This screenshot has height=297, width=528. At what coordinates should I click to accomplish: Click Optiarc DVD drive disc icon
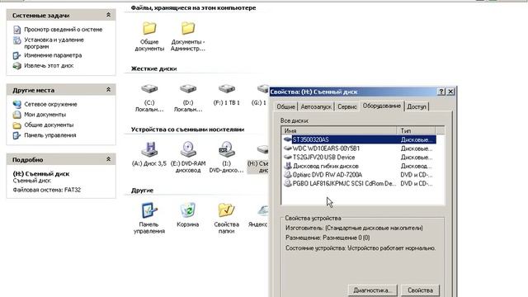(x=288, y=175)
